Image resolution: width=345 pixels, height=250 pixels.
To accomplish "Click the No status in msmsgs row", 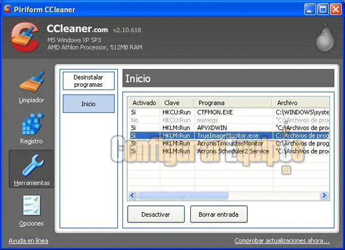I will pyautogui.click(x=135, y=120).
